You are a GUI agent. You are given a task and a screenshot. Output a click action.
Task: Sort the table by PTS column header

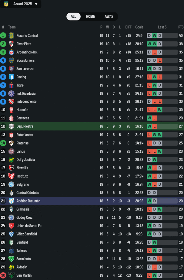pyautogui.click(x=181, y=27)
